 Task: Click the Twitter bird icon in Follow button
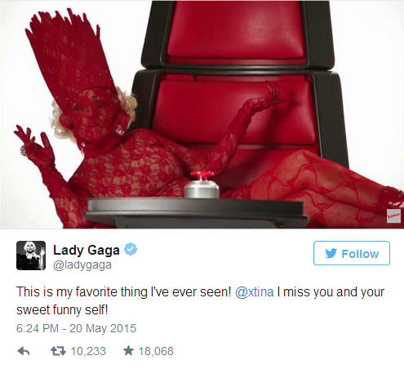pos(331,253)
